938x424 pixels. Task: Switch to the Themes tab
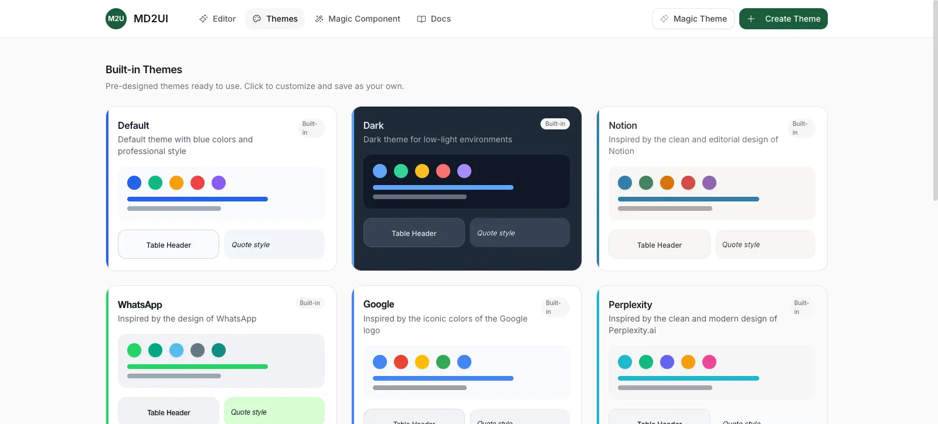[x=275, y=19]
